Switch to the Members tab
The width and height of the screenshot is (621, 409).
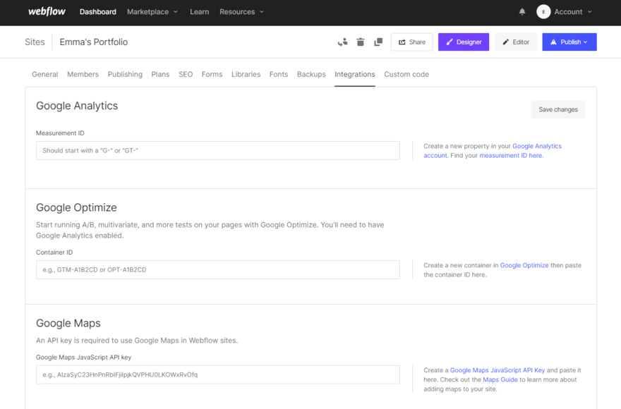coord(83,75)
